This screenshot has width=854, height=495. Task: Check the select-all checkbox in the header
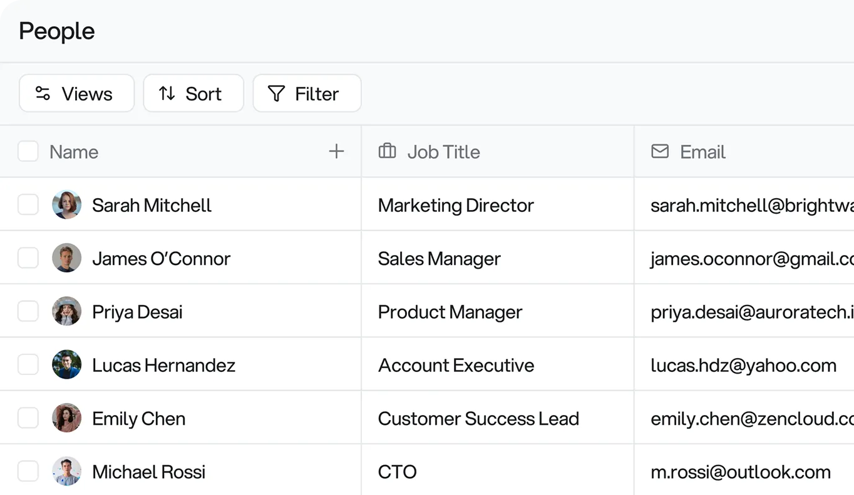pyautogui.click(x=28, y=151)
